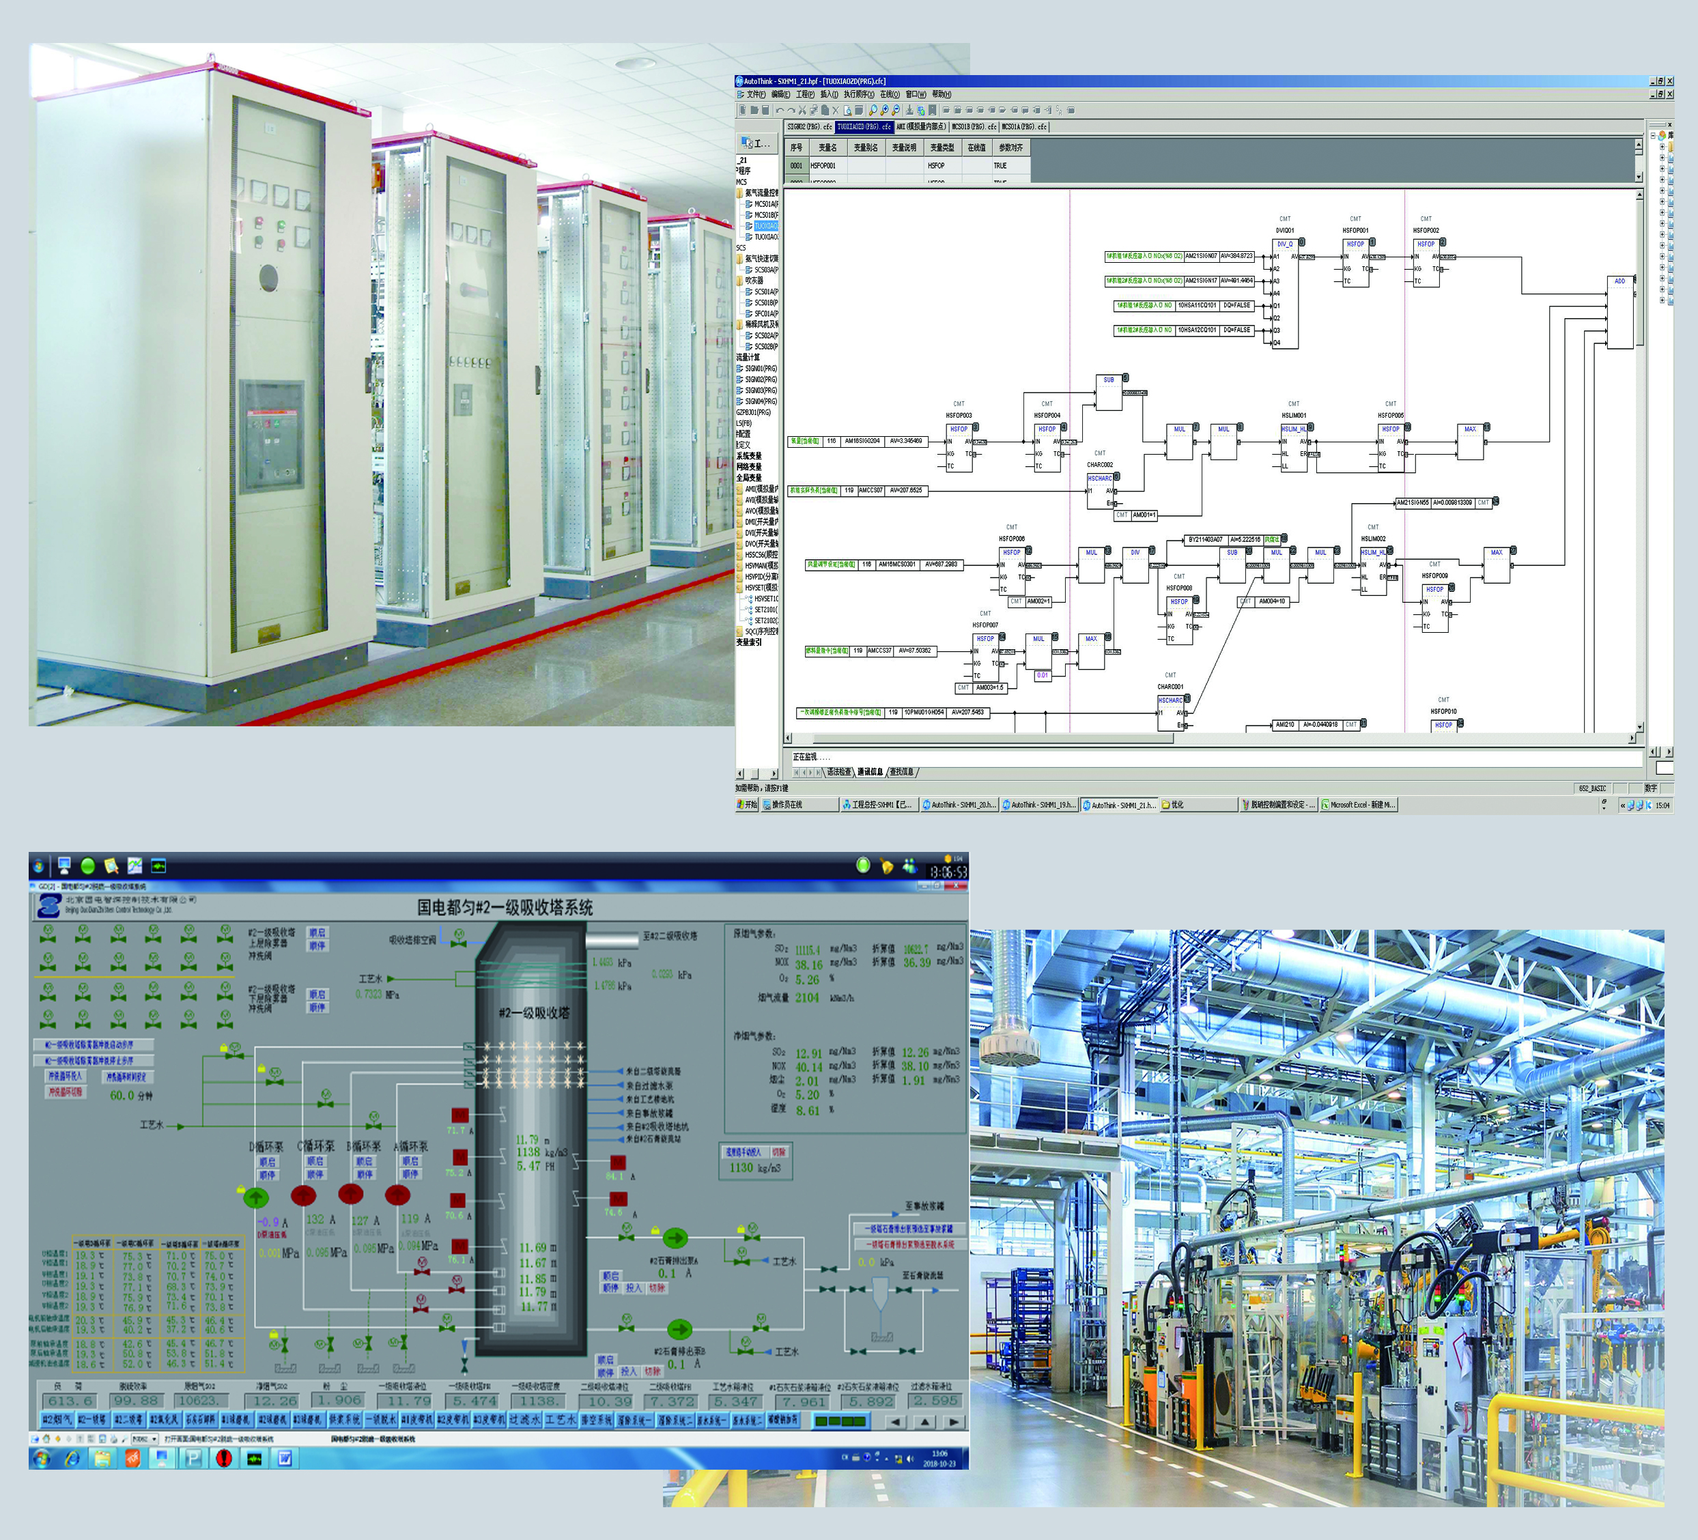Open the #2烟气 screen navigation button
The height and width of the screenshot is (1540, 1698).
57,1420
